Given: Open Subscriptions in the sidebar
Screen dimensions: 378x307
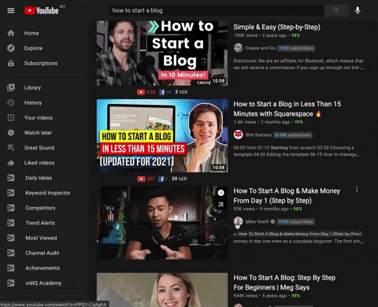Looking at the screenshot, I should pyautogui.click(x=41, y=63).
